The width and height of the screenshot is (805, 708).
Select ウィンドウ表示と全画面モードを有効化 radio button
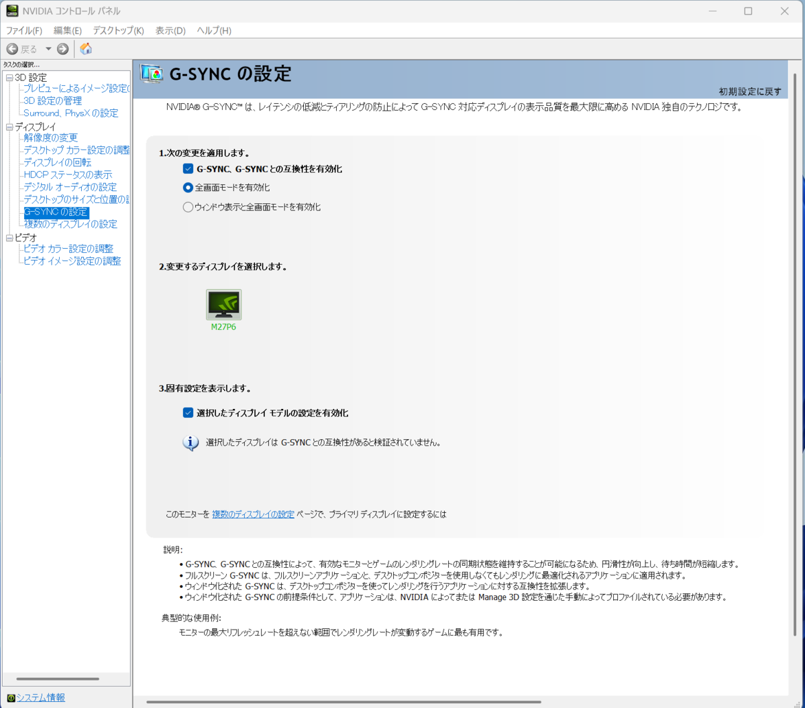point(188,207)
